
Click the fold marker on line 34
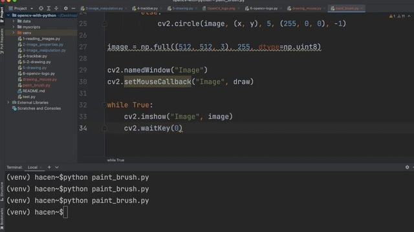pyautogui.click(x=104, y=128)
